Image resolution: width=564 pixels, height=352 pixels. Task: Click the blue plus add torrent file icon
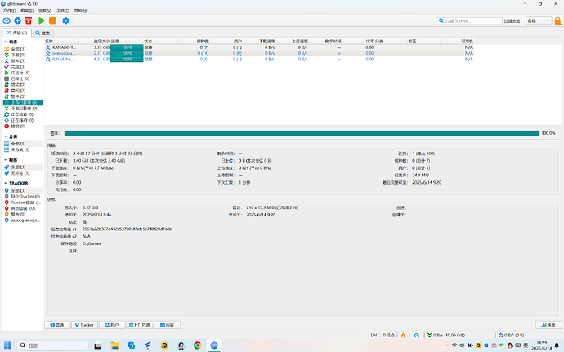coord(18,21)
